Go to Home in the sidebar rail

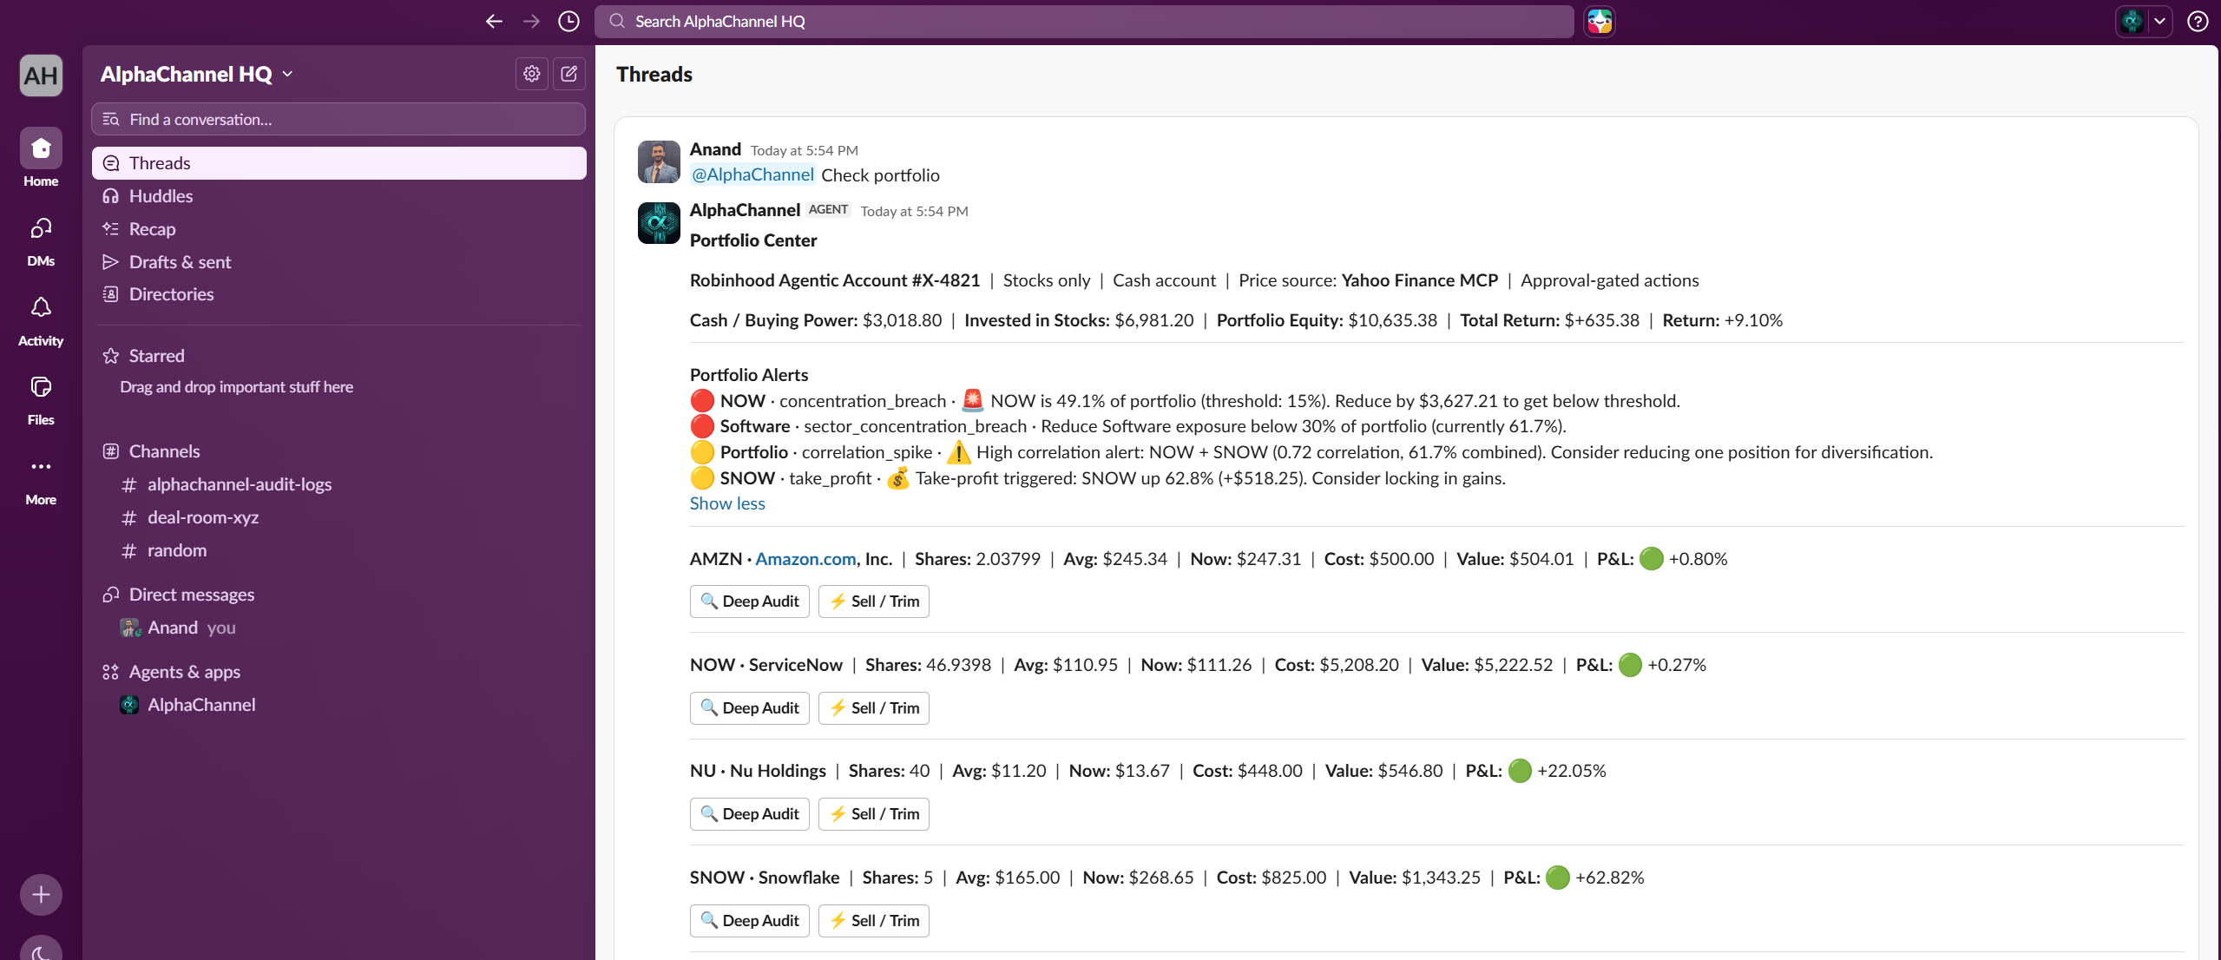[x=41, y=158]
